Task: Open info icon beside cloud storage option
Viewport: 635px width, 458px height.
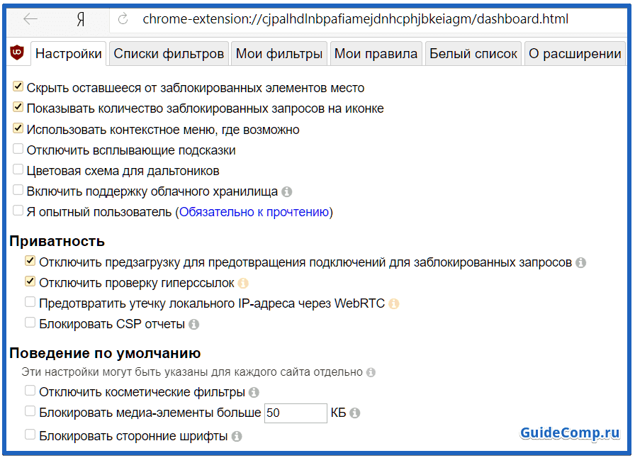Action: [x=288, y=190]
